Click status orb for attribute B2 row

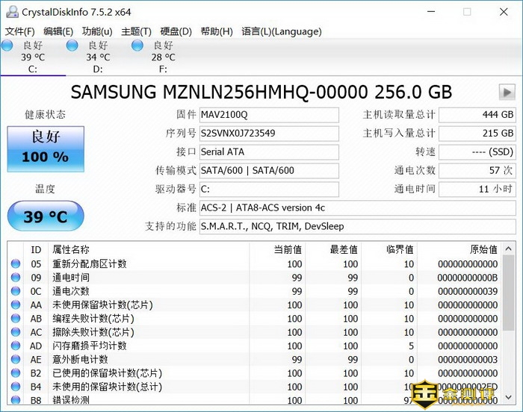(16, 373)
